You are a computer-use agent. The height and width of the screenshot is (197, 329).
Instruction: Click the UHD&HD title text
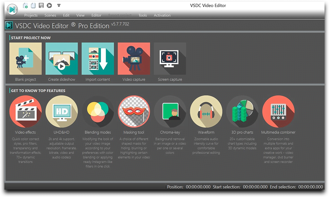point(61,132)
